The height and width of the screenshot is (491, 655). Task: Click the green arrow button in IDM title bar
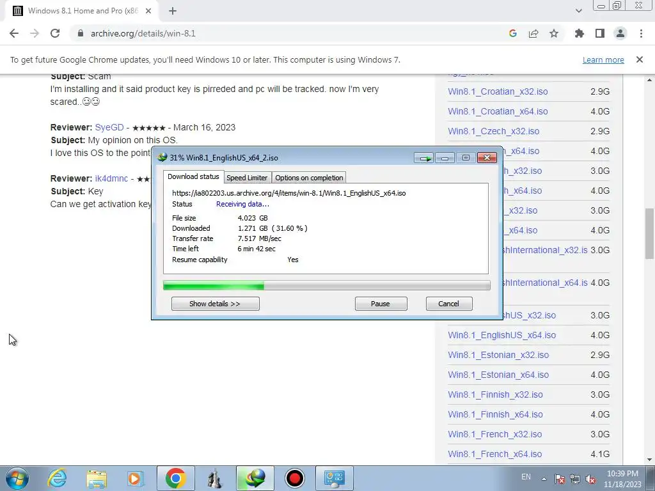[x=424, y=158]
